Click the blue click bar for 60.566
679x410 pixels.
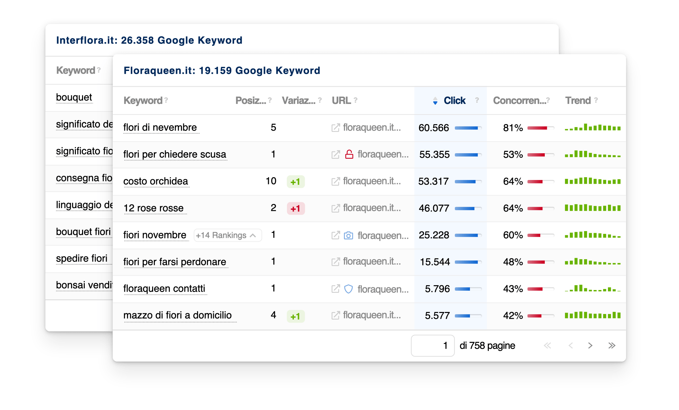(468, 128)
